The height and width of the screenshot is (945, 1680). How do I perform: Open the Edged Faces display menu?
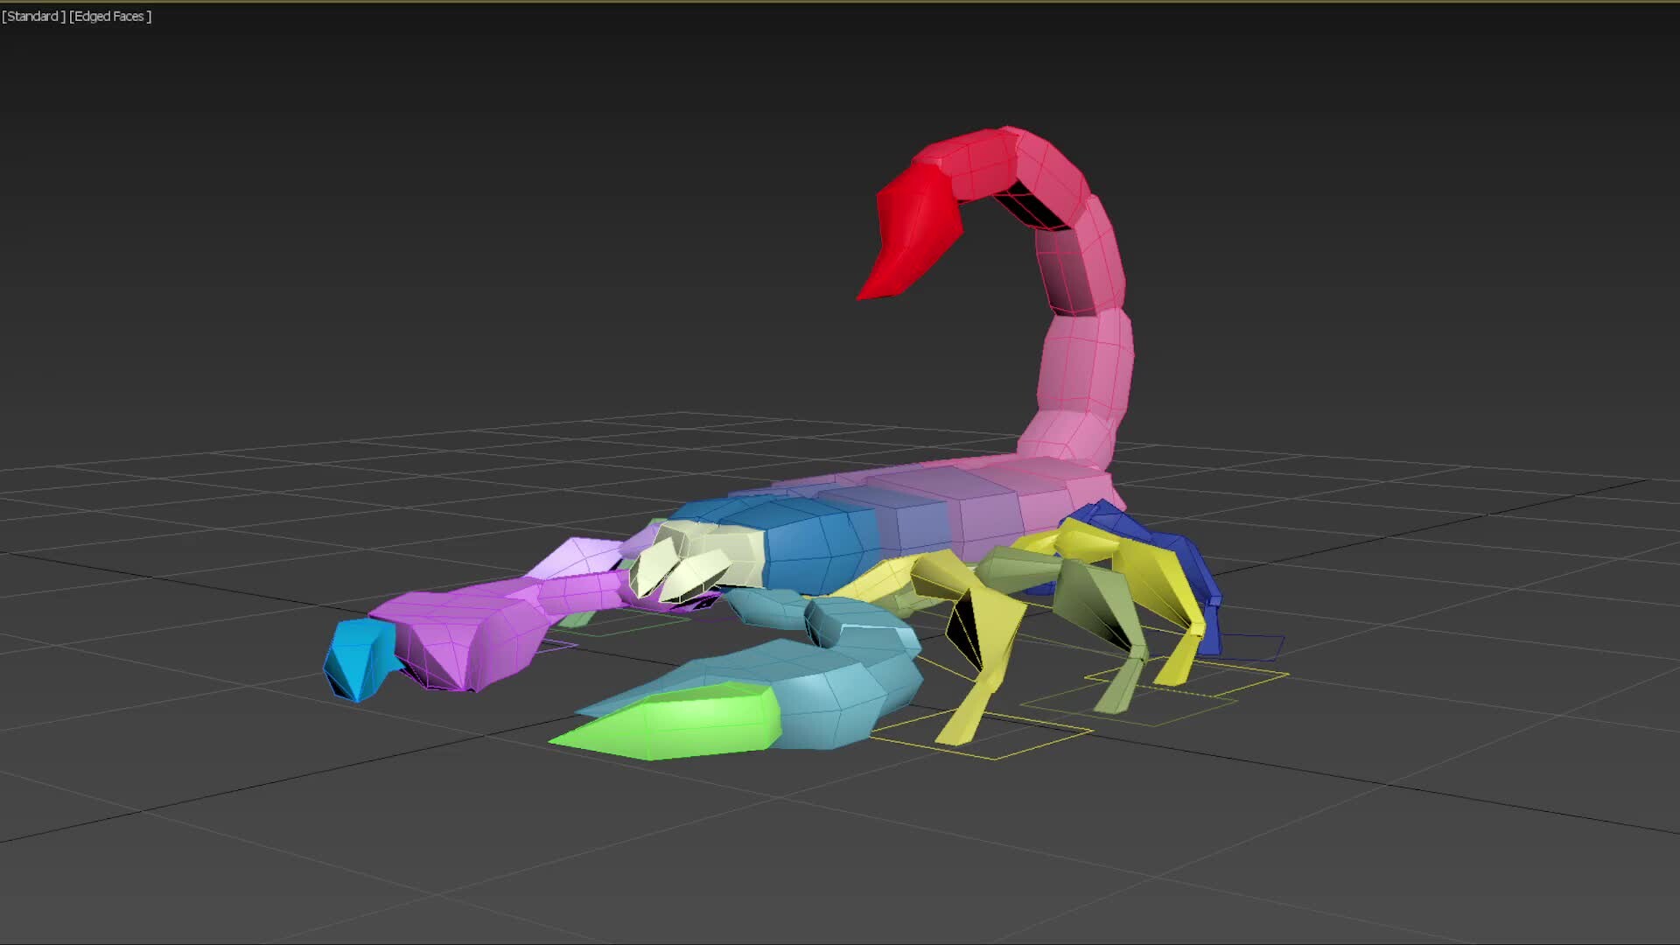pos(112,16)
